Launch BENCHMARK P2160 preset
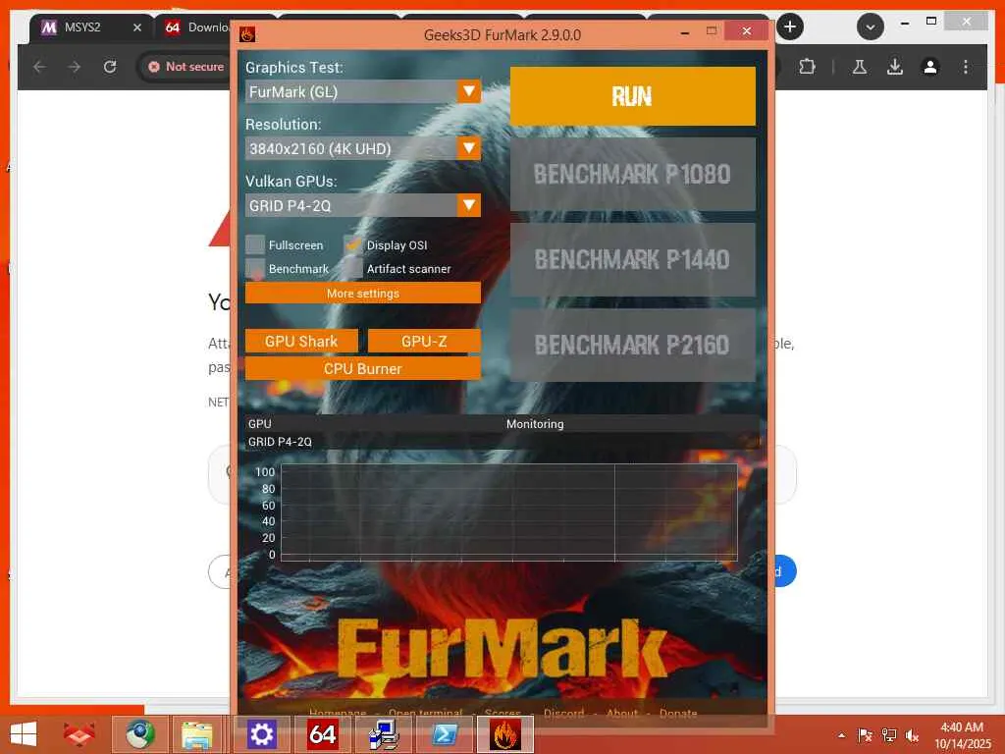 [633, 345]
